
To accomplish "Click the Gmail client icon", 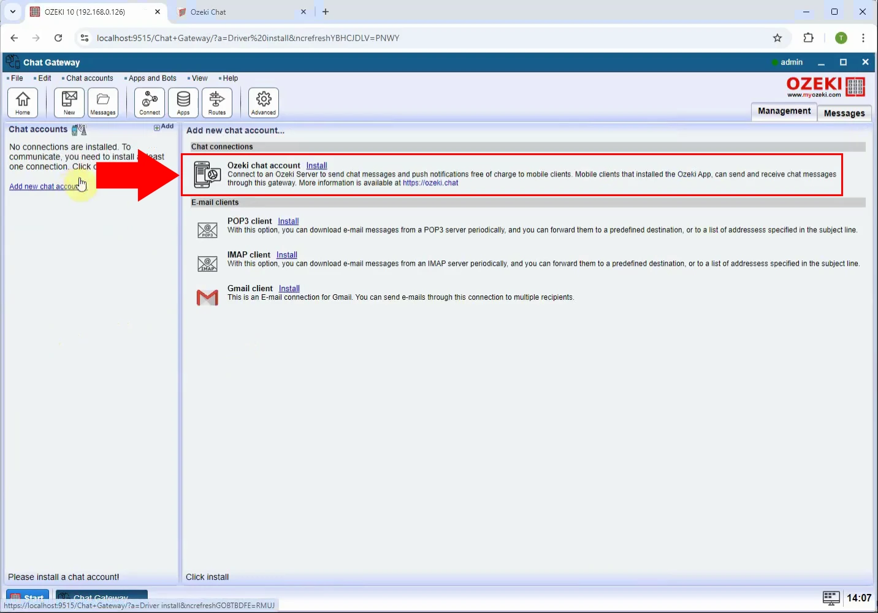I will coord(207,297).
